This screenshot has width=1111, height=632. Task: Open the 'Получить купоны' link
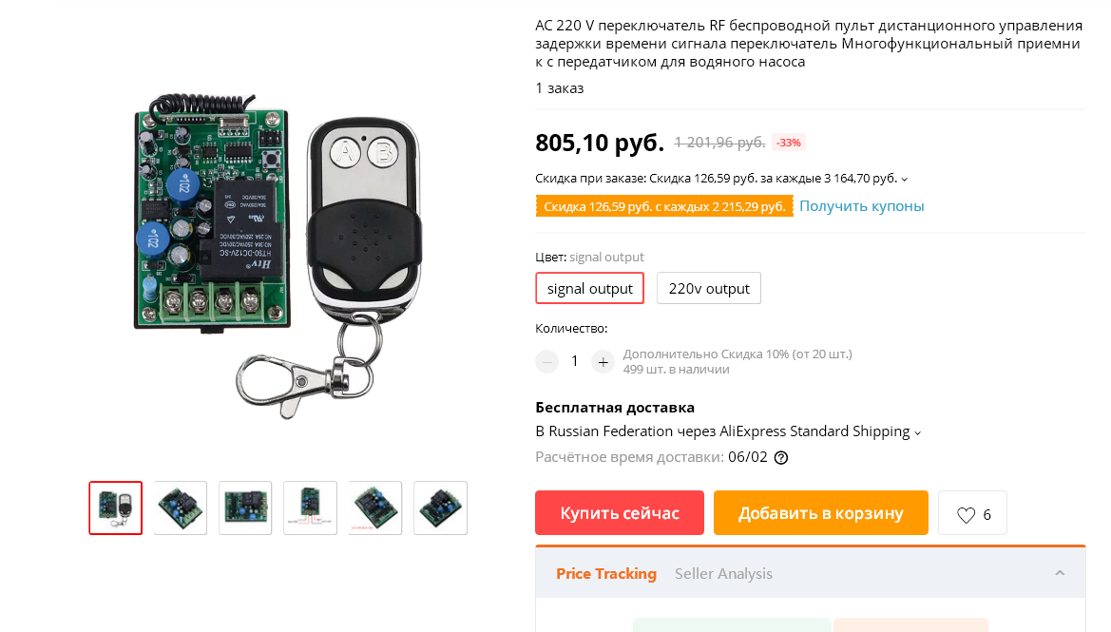[x=861, y=206]
